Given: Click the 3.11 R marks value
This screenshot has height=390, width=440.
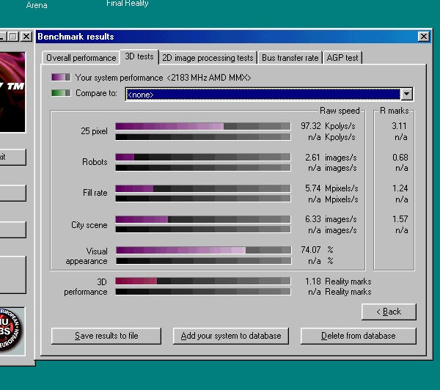Looking at the screenshot, I should (x=399, y=126).
